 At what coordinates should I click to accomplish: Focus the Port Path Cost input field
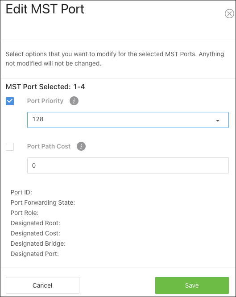(128, 165)
